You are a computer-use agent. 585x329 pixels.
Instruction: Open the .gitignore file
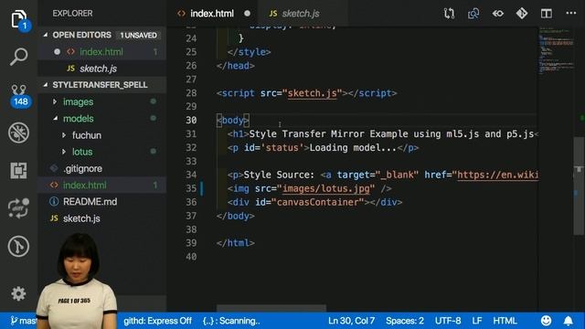tap(82, 168)
